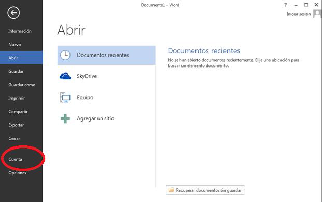Click the clock icon for recent documents
This screenshot has height=202, width=322.
click(x=65, y=55)
